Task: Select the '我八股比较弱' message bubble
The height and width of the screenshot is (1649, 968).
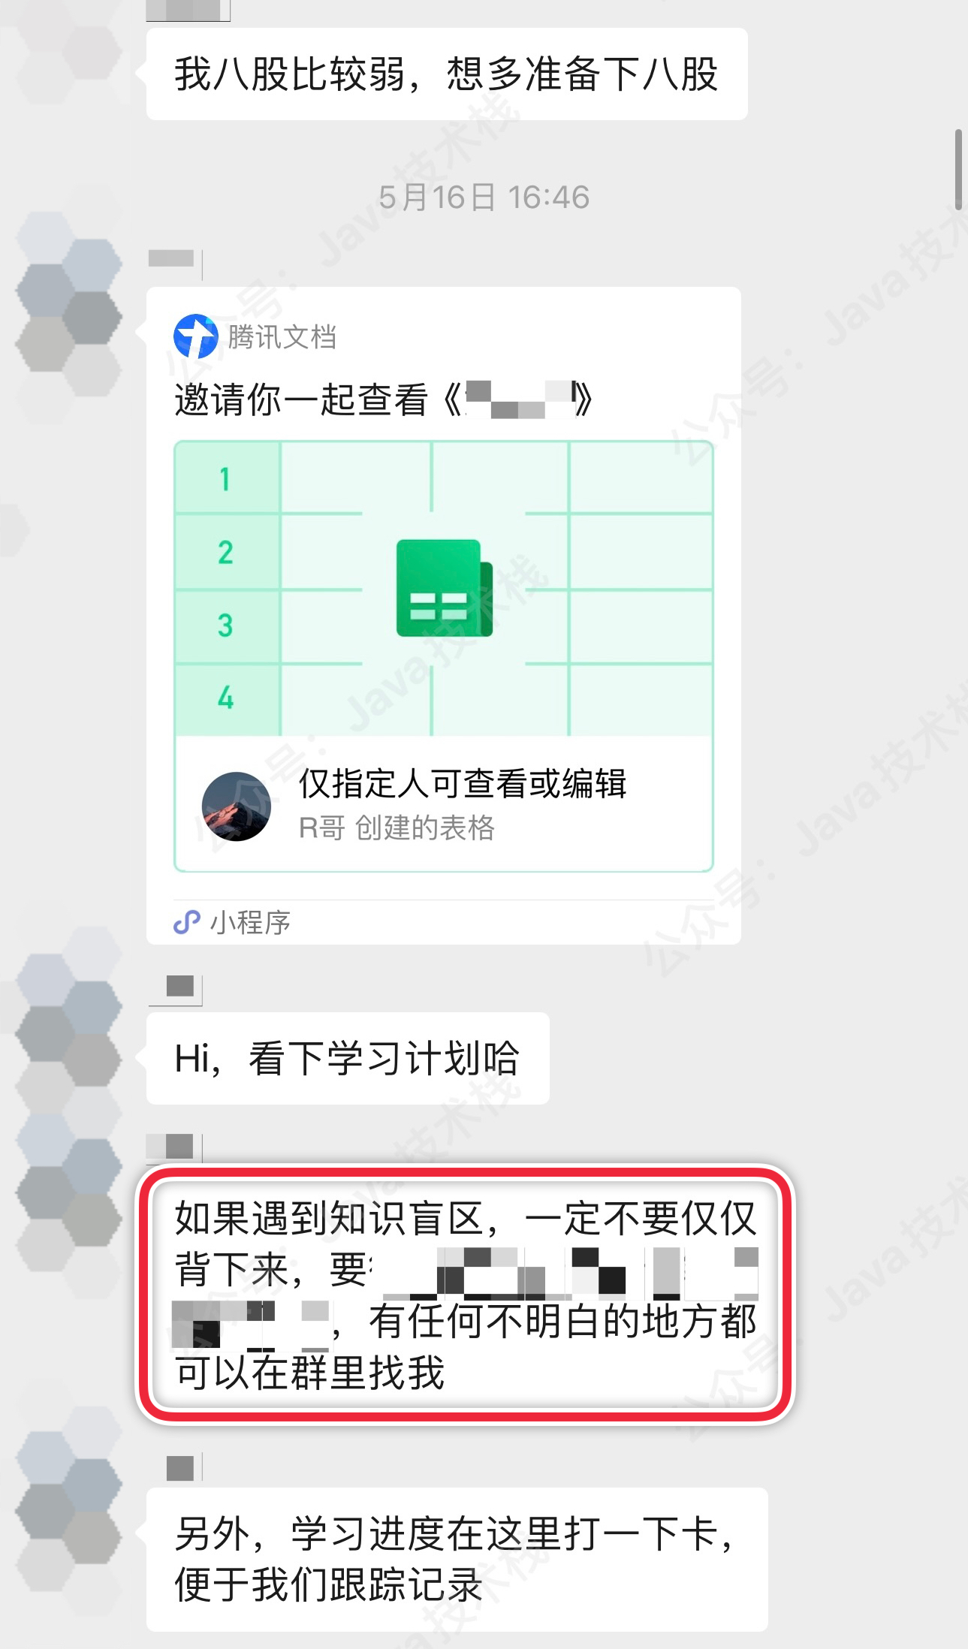Action: 447,74
